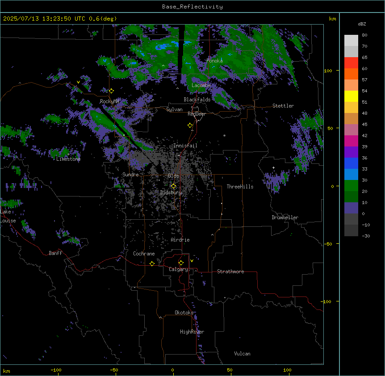Click the Lake Louise label
The width and height of the screenshot is (385, 376).
(8, 216)
